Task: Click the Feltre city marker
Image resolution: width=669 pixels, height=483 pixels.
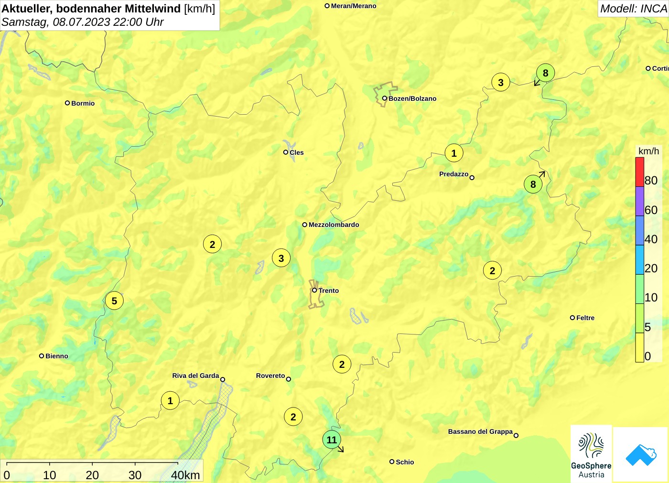Action: pyautogui.click(x=572, y=317)
